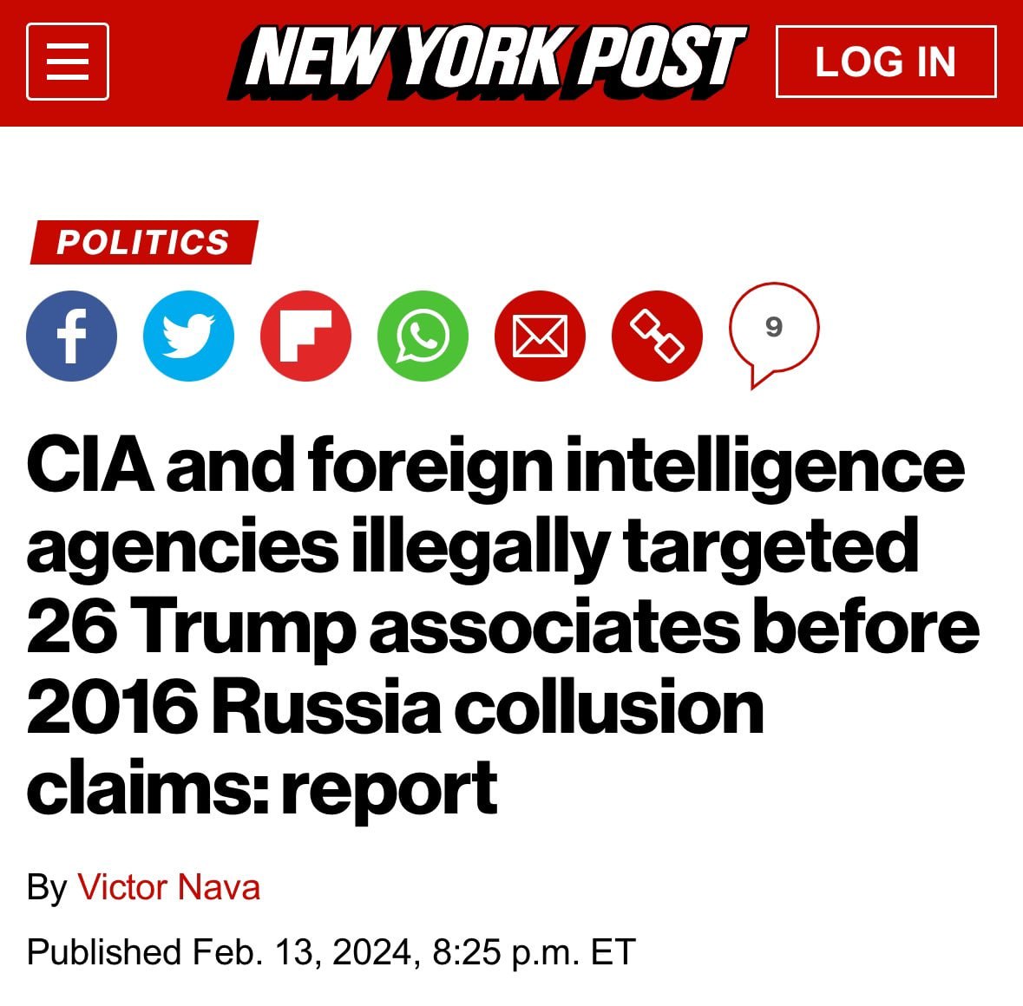This screenshot has height=1006, width=1023.
Task: Click the New York Post logo
Action: pyautogui.click(x=487, y=61)
